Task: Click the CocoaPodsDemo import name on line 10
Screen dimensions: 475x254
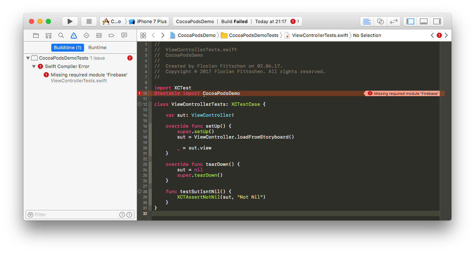Action: click(x=221, y=94)
